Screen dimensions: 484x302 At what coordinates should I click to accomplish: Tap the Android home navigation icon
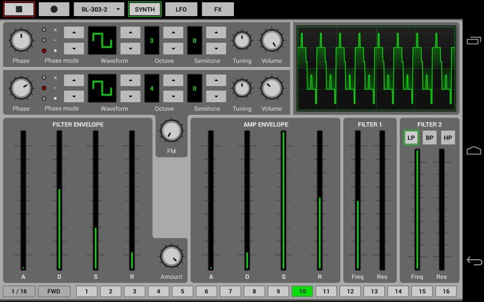pyautogui.click(x=474, y=150)
